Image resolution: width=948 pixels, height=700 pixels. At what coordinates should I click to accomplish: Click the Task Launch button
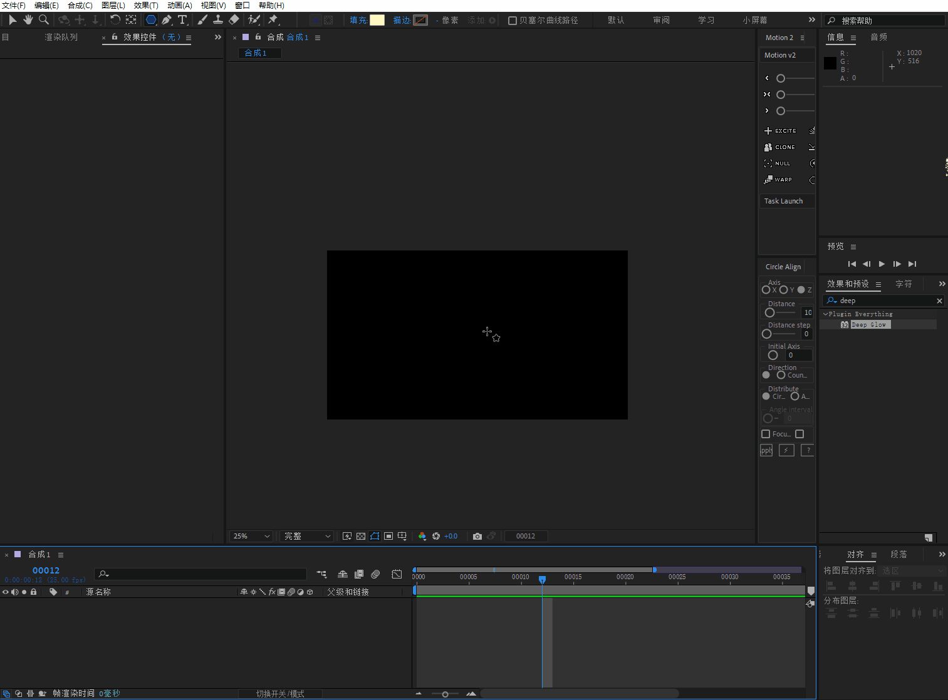point(783,201)
